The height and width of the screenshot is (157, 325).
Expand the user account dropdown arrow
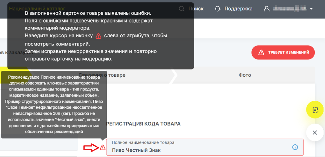tap(311, 9)
